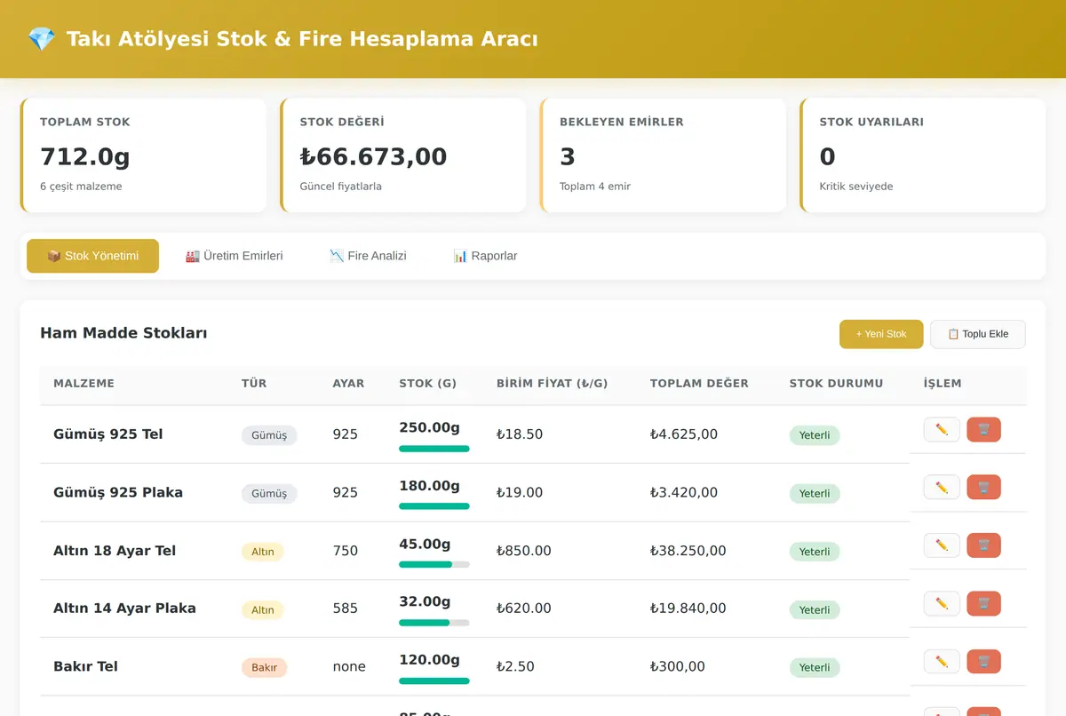Click the ₺66.673,00 stock value figure
The image size is (1066, 716).
point(373,157)
